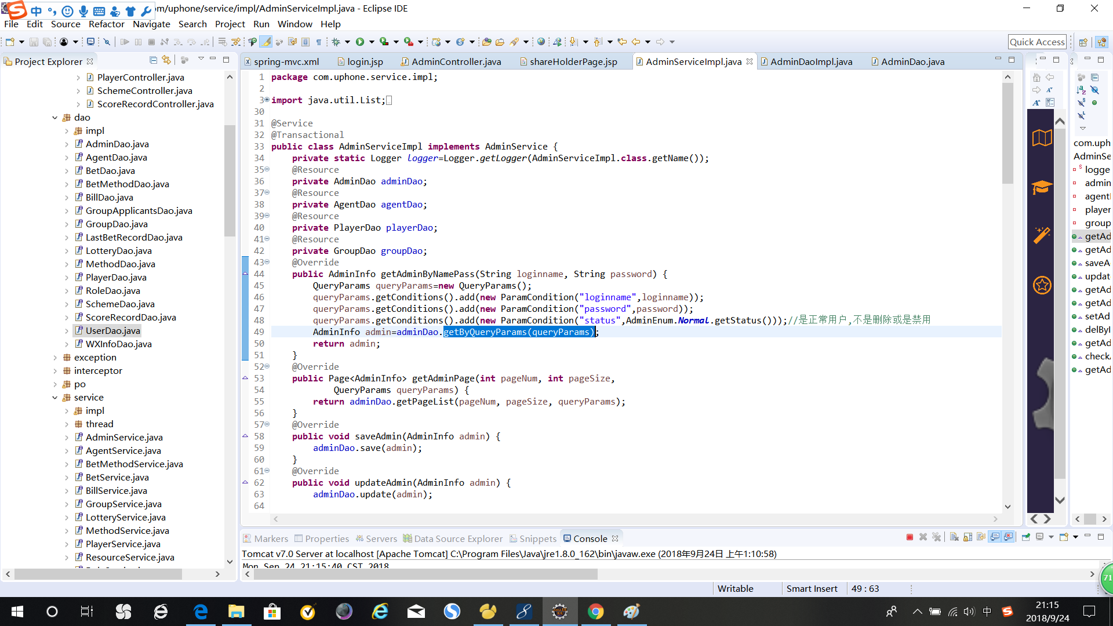The image size is (1113, 626).
Task: Click Collapse All in Project Explorer
Action: (153, 60)
